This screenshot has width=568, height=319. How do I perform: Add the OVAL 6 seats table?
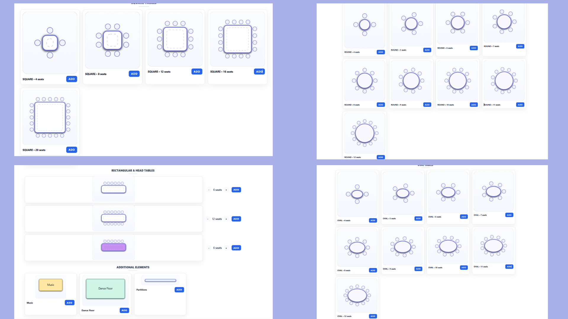click(x=464, y=217)
